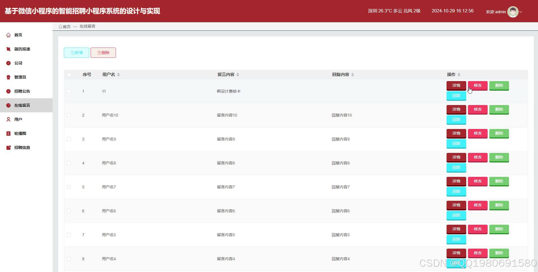Click the 公司 sidebar icon
The height and width of the screenshot is (272, 538).
tap(8, 63)
